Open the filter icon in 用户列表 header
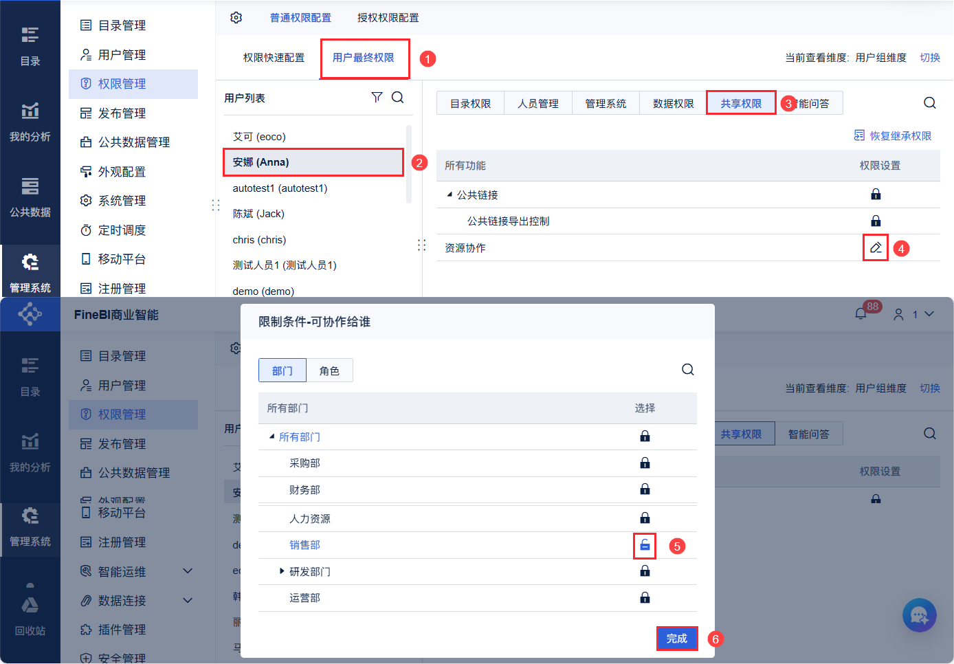Image resolution: width=954 pixels, height=664 pixels. pyautogui.click(x=377, y=98)
